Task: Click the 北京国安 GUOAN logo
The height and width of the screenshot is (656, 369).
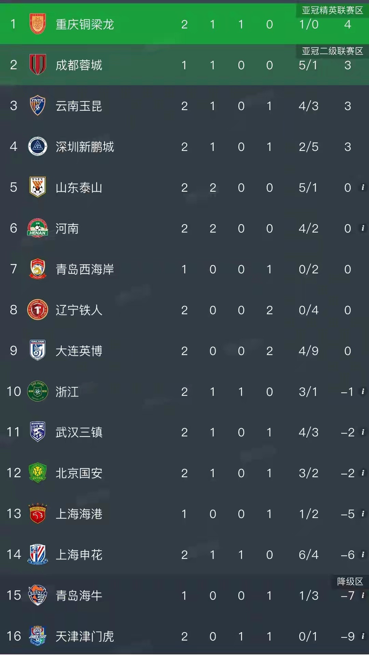Action: click(37, 473)
